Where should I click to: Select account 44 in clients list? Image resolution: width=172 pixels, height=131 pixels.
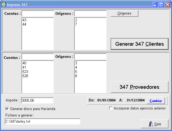coord(25,24)
